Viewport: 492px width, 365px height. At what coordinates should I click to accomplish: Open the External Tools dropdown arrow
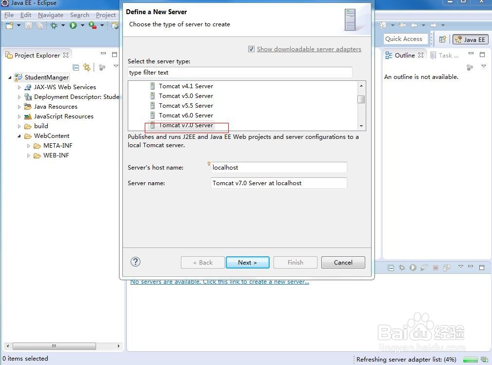tap(102, 25)
